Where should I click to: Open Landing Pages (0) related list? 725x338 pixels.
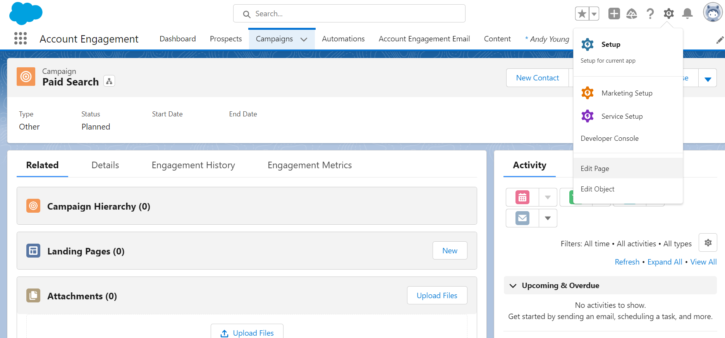(x=86, y=251)
